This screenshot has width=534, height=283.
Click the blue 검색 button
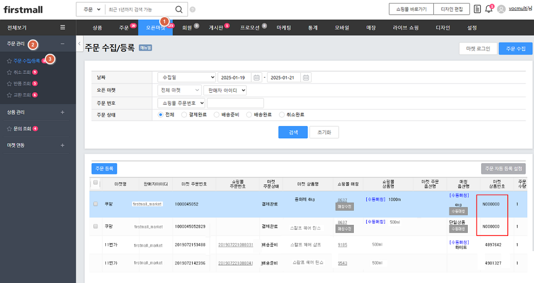coord(293,132)
